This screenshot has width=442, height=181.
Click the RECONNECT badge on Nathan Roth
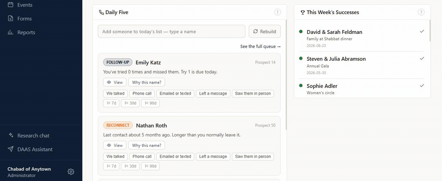[x=118, y=125]
